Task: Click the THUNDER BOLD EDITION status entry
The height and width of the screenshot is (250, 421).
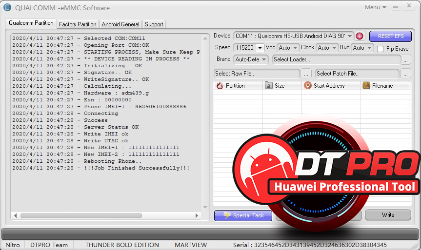Action: click(x=122, y=245)
